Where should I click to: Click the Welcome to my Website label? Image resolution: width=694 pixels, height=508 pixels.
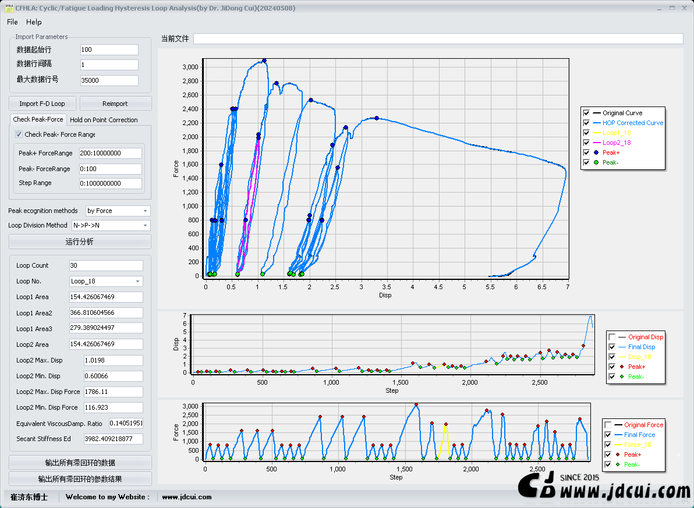(x=108, y=497)
